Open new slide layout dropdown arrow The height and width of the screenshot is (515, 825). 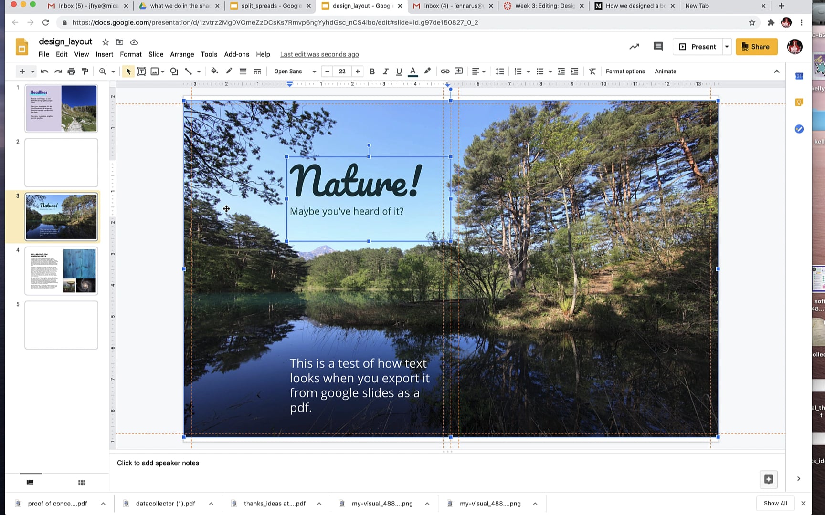32,72
